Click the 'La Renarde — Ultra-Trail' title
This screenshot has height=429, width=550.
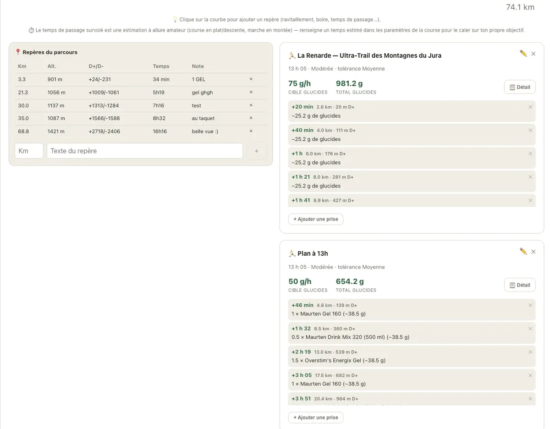point(369,55)
